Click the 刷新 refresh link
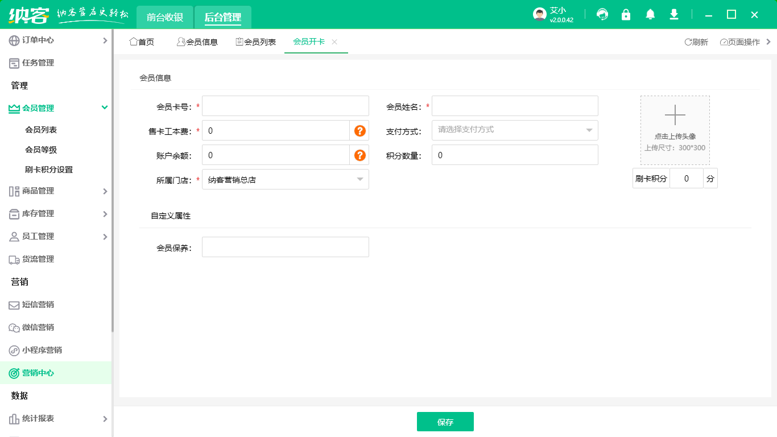 (696, 41)
